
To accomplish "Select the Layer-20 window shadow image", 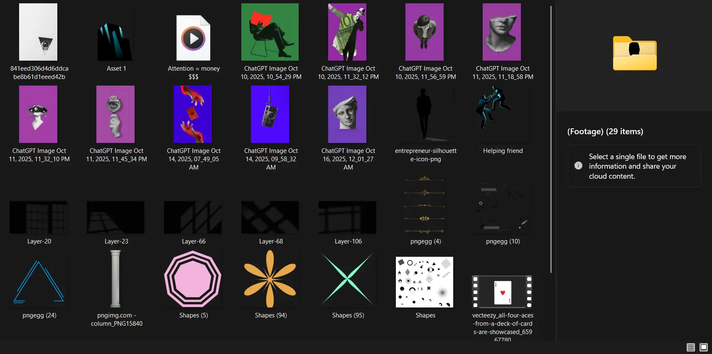I will (39, 217).
